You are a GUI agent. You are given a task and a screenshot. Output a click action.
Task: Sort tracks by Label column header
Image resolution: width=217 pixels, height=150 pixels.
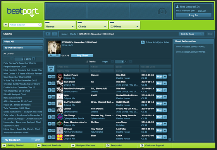point(127,67)
